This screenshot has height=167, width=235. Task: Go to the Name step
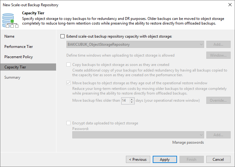[9, 36]
